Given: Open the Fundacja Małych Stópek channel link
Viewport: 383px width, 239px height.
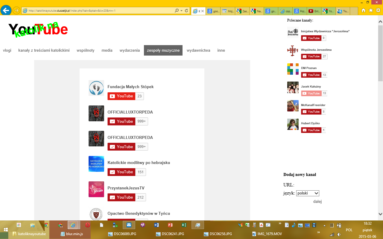Looking at the screenshot, I should click(x=130, y=87).
